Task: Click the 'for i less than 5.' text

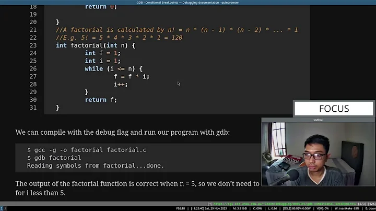Action: [40, 193]
